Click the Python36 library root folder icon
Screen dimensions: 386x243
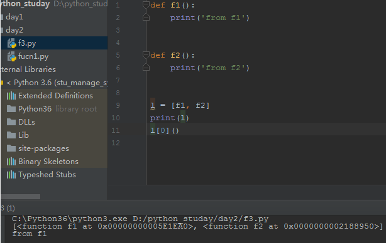[11, 108]
